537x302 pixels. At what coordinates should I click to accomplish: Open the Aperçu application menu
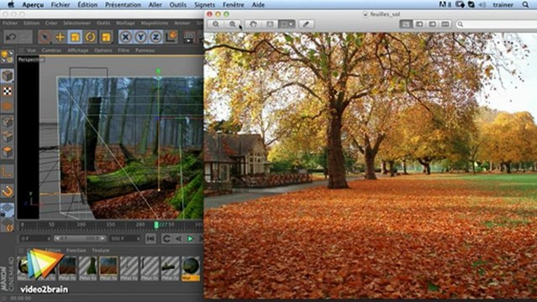pos(33,5)
